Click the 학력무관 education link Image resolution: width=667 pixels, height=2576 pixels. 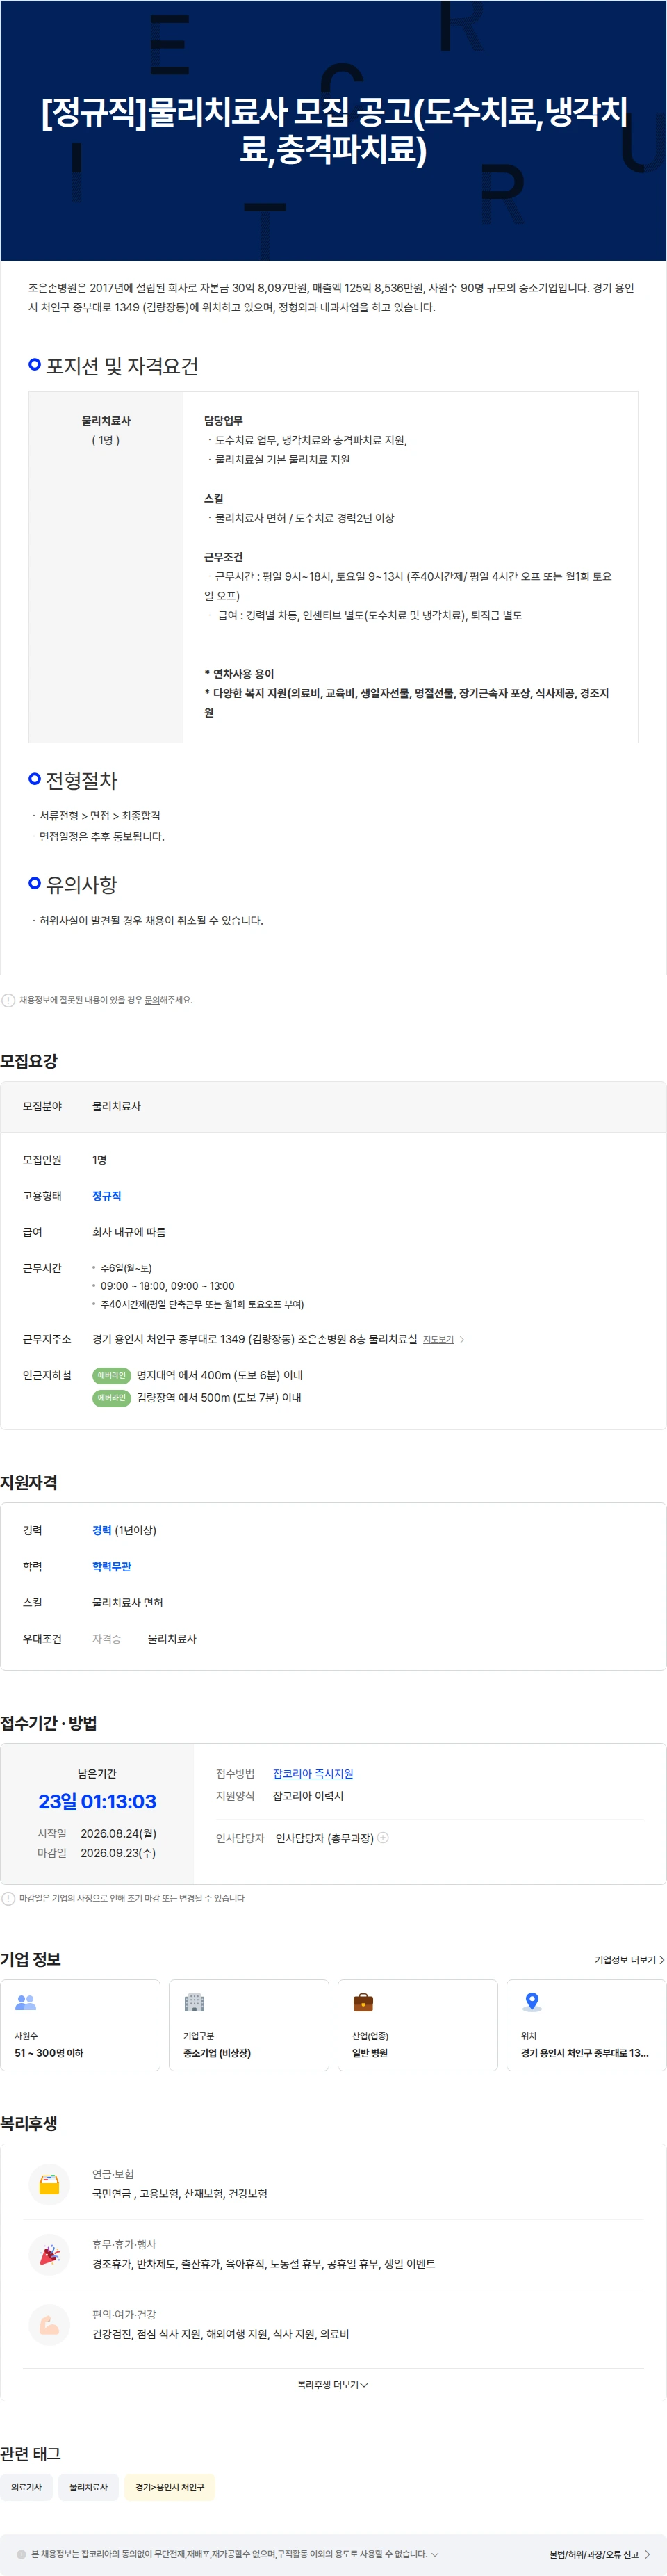(112, 1567)
